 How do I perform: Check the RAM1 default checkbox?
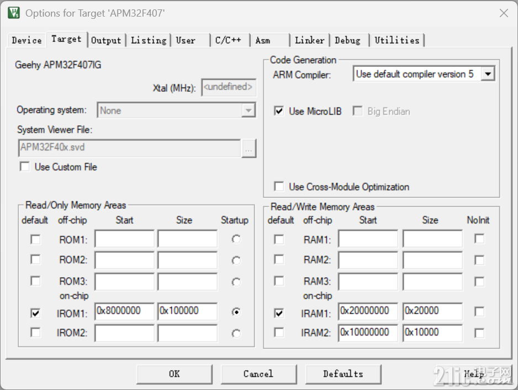point(279,239)
